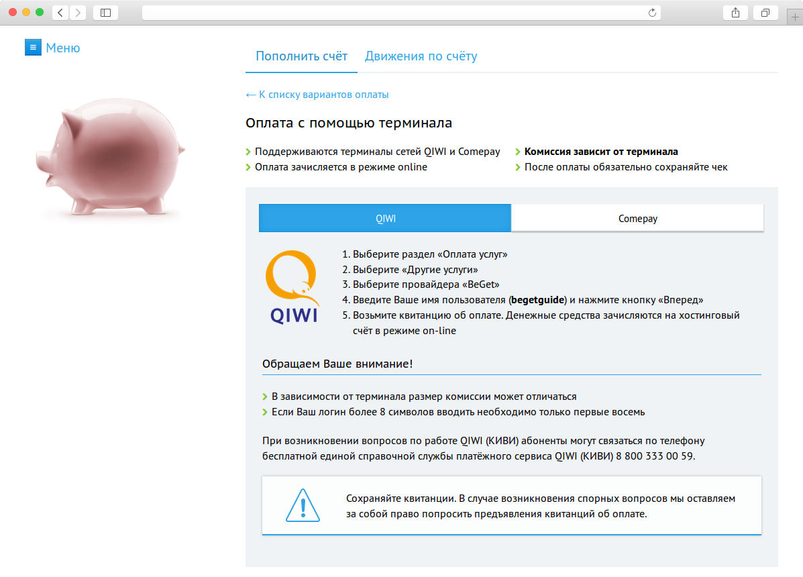This screenshot has width=803, height=577.
Task: Click the QIWI helpline number 8 800 333 00 59
Action: point(655,456)
